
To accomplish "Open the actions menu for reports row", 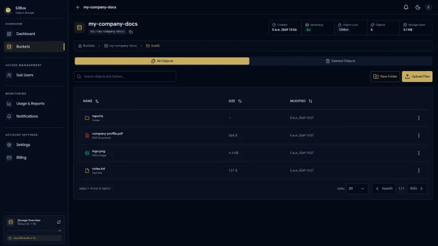I will [419, 118].
